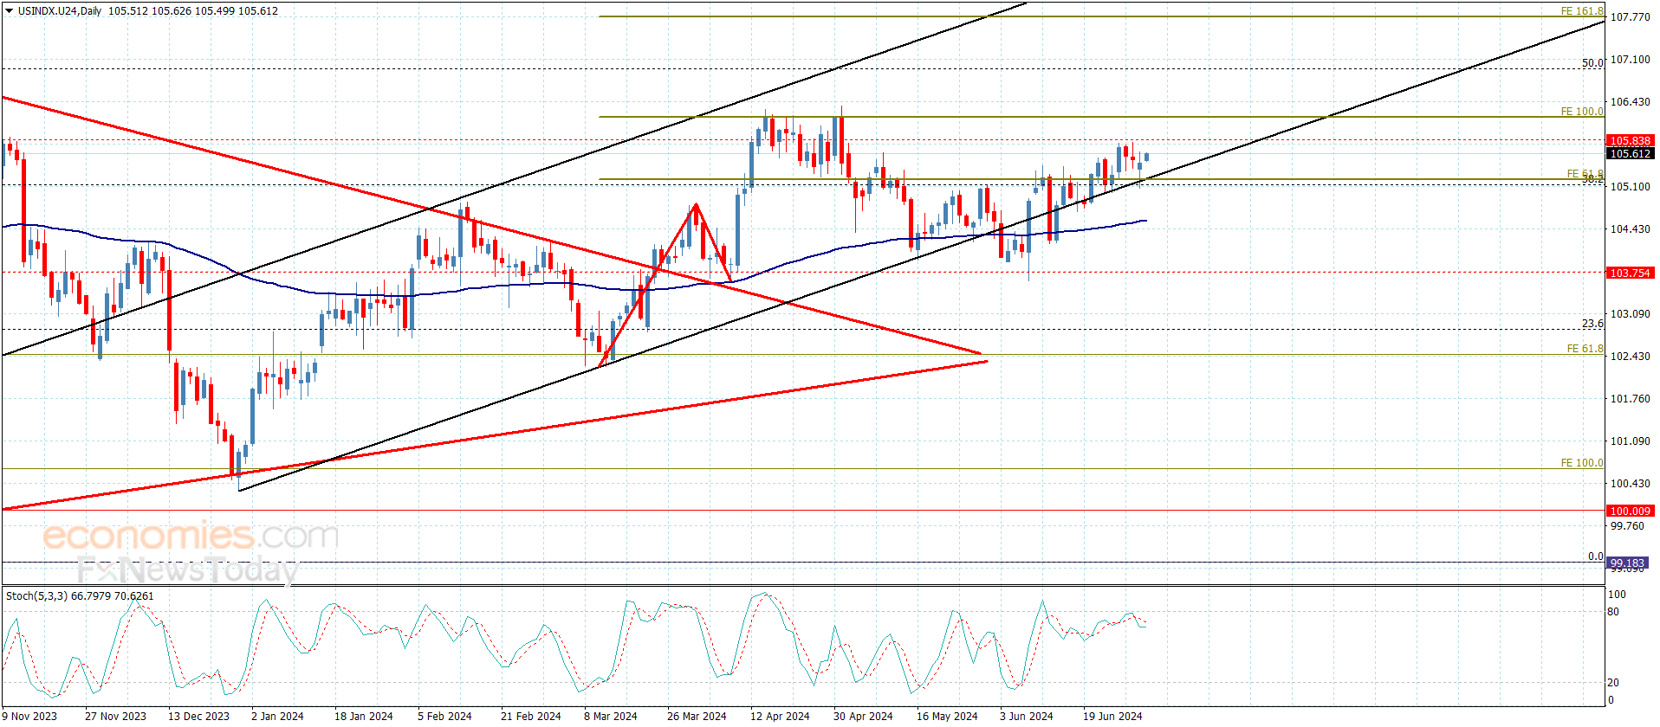Screen dimensions: 1660x727
Task: Click the USINDX.U24,Daily chart title
Action: pyautogui.click(x=59, y=11)
